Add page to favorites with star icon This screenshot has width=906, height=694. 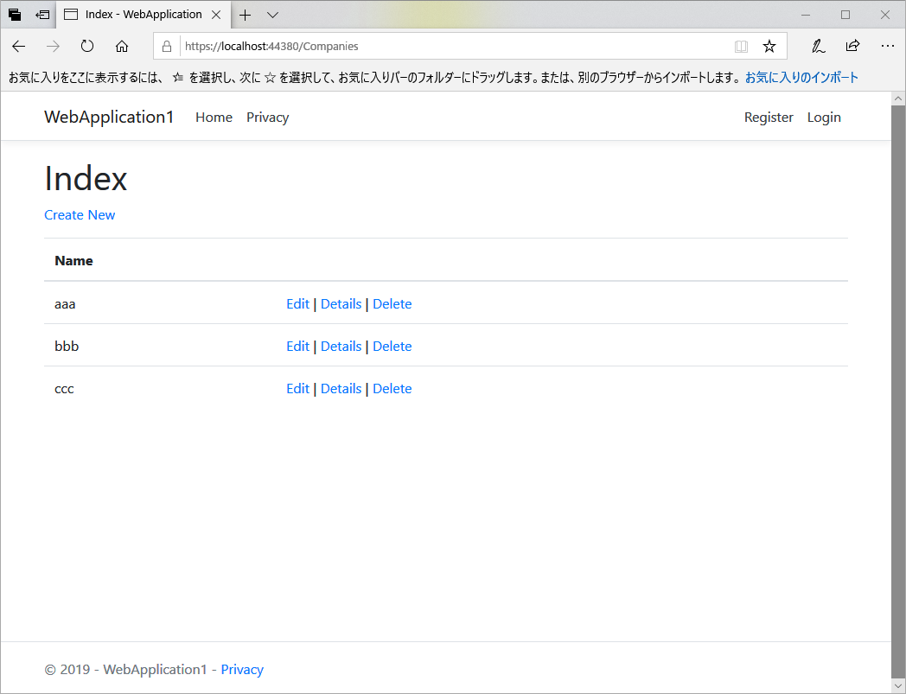(x=769, y=46)
